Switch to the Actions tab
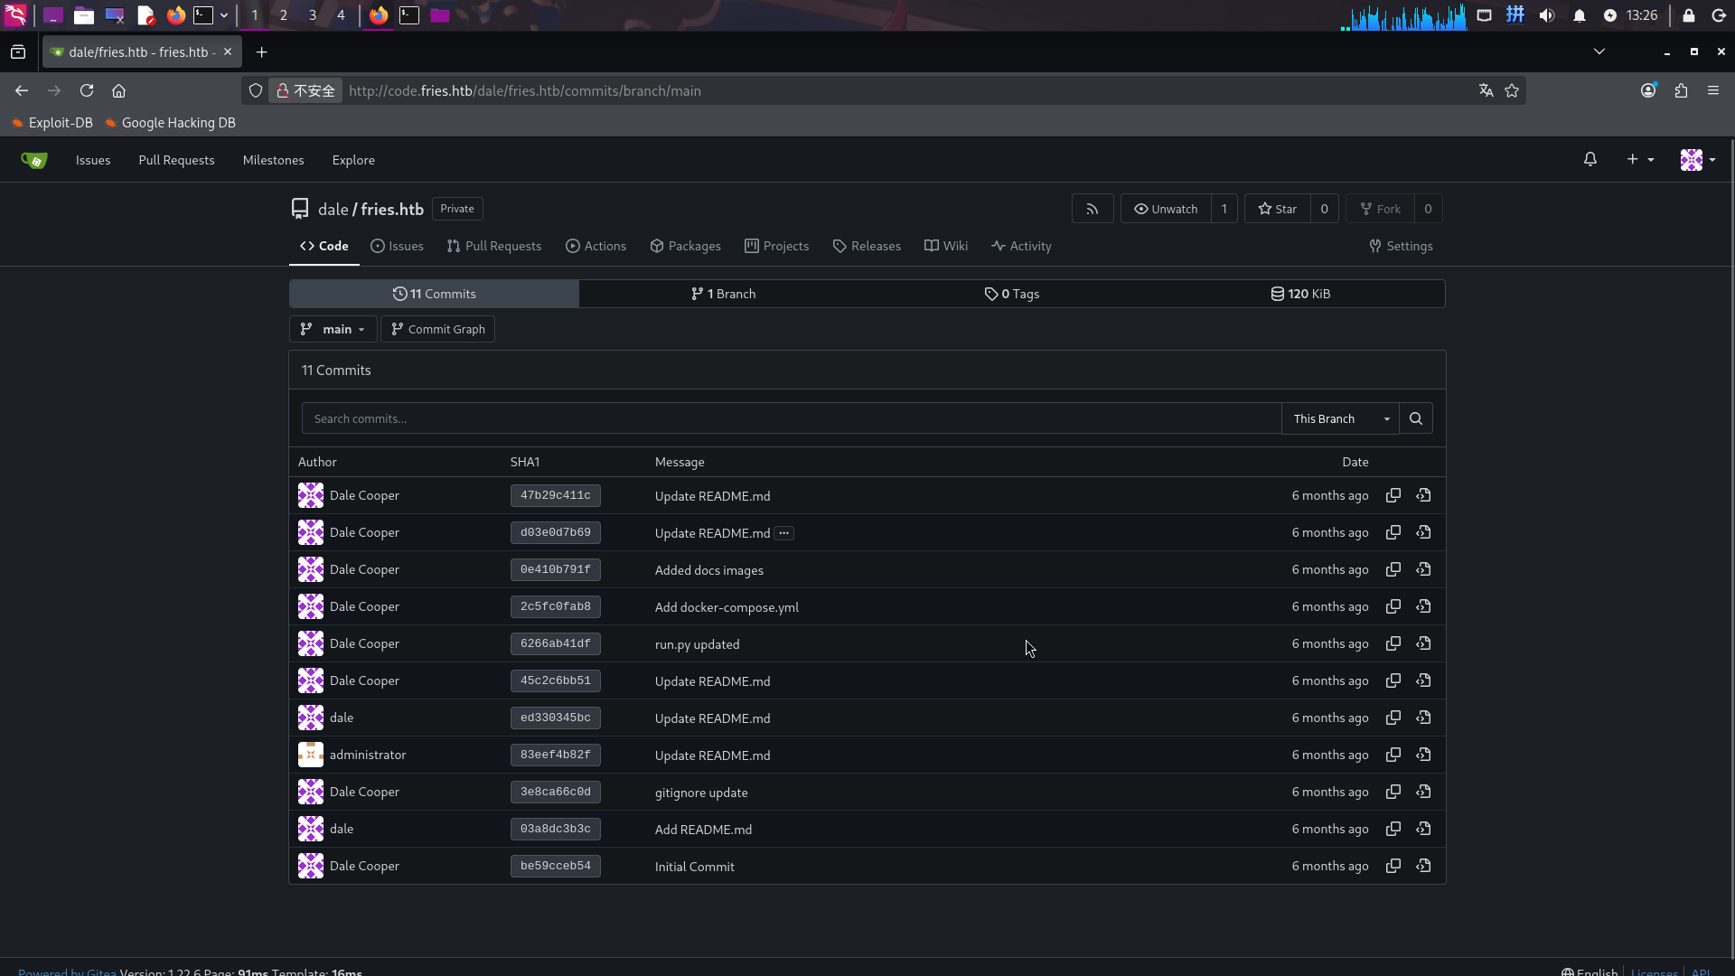1735x976 pixels. tap(596, 246)
